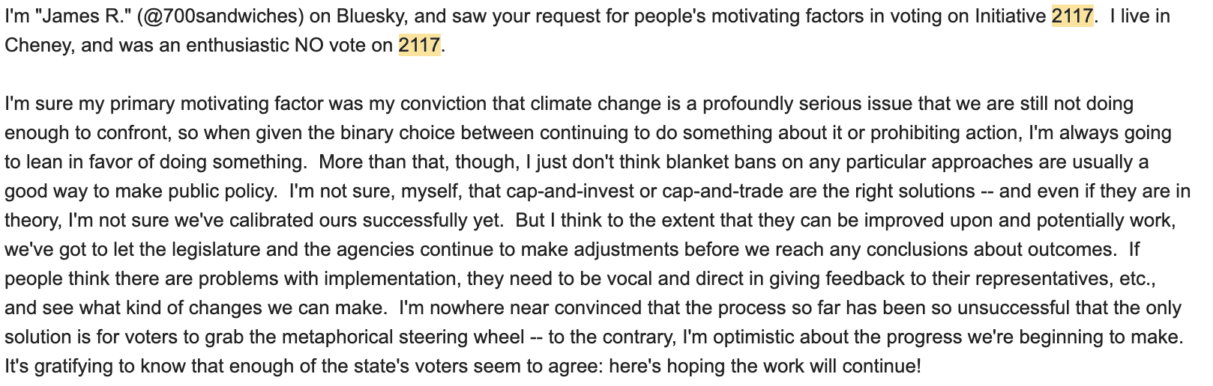Click the highlighted 2117 after "NO vote on"
The height and width of the screenshot is (386, 1213).
tap(419, 46)
